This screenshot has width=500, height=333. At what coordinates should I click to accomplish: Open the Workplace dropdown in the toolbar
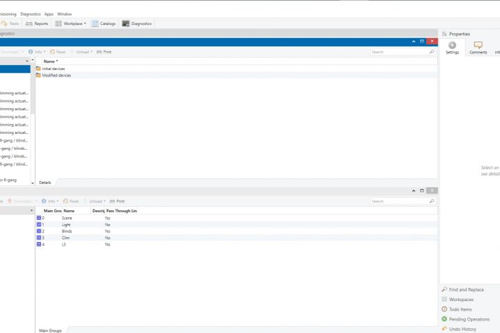[x=70, y=24]
